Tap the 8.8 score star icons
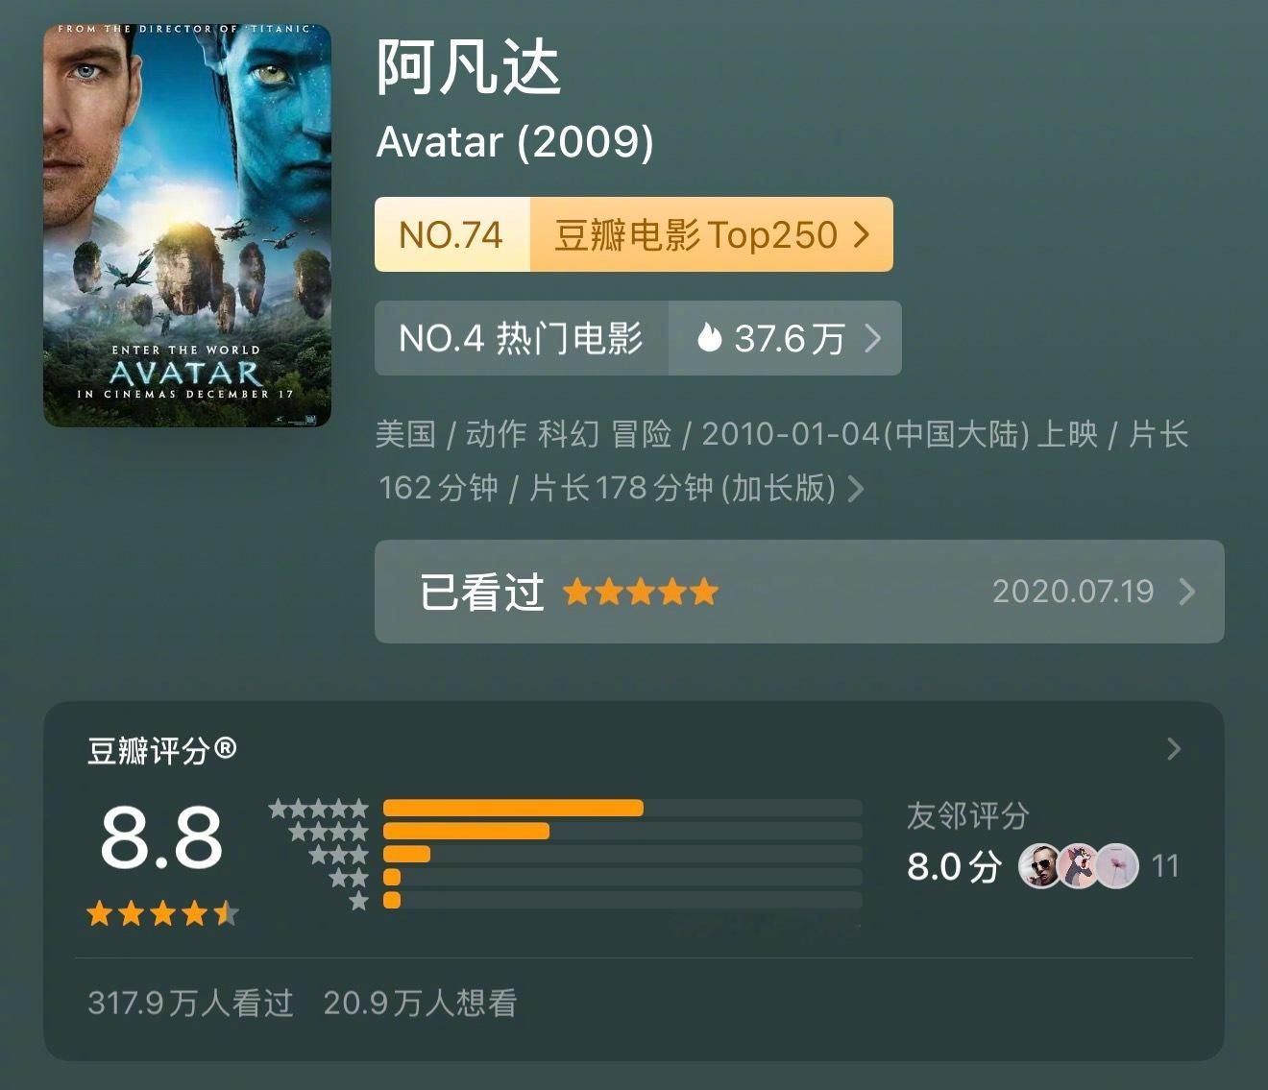1268x1090 pixels. [162, 913]
